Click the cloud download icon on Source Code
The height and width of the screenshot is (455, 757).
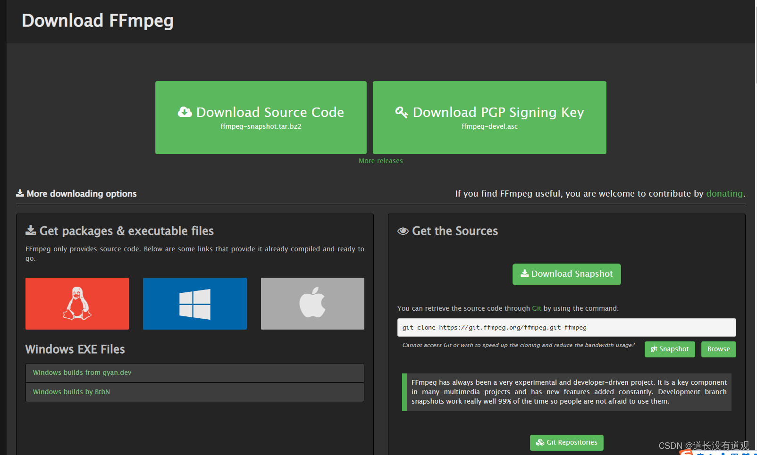tap(185, 112)
